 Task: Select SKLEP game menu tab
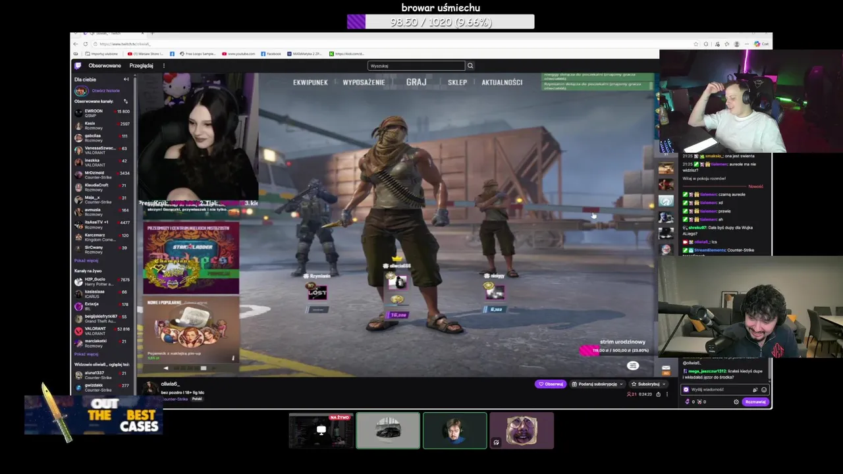point(457,82)
